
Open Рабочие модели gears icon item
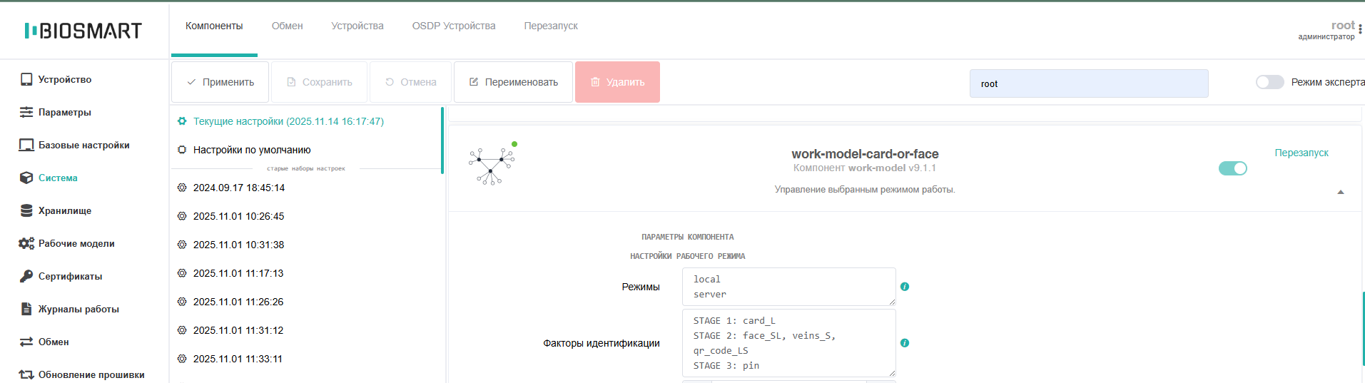coord(26,243)
